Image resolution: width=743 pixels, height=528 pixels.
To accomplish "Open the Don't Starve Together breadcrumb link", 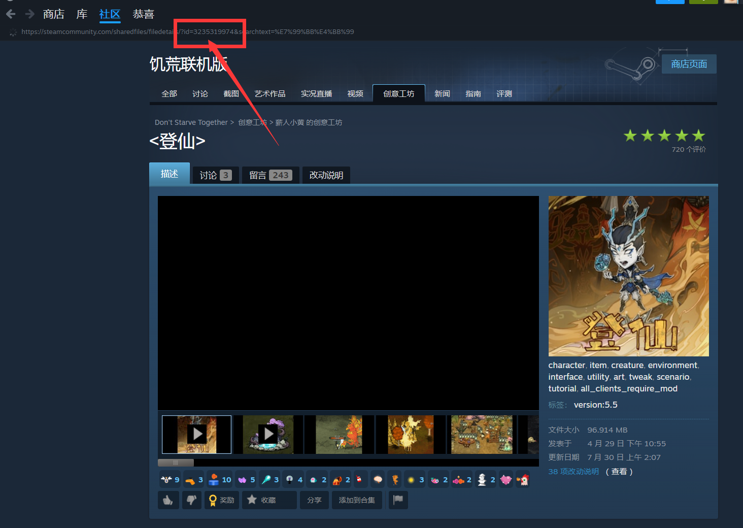I will click(191, 122).
